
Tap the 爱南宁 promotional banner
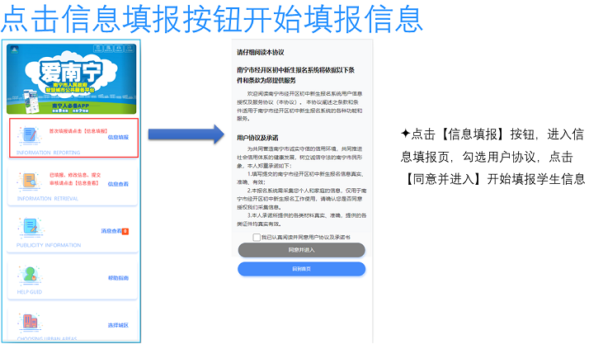[x=72, y=79]
